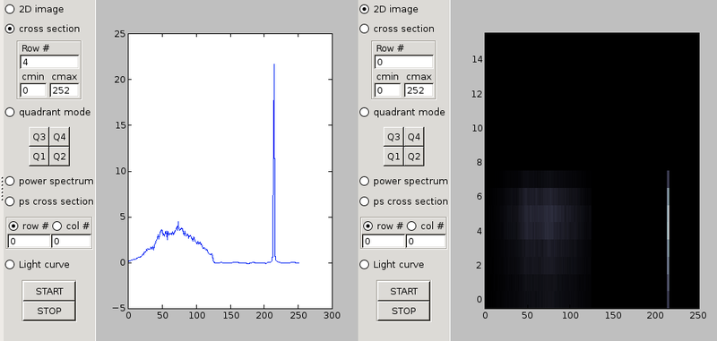Select the 2D image radio in the line-plot panel
This screenshot has height=341, width=717.
pyautogui.click(x=10, y=9)
